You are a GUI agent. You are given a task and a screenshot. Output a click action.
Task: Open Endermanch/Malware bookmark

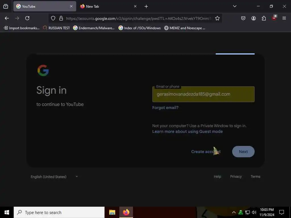[94, 28]
